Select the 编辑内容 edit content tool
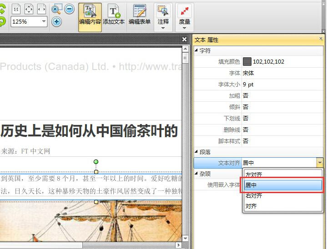The width and height of the screenshot is (327, 249). coord(90,18)
